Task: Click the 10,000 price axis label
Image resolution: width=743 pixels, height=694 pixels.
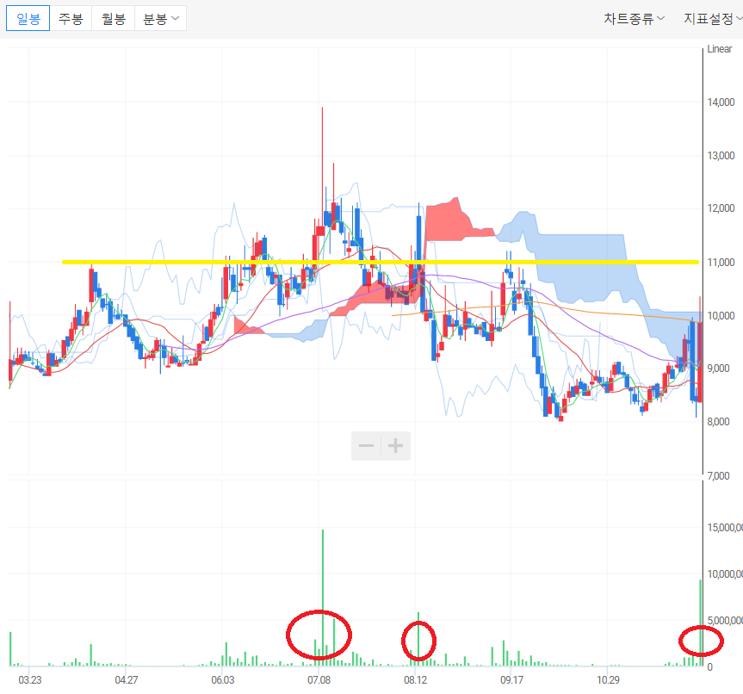Action: [x=721, y=316]
